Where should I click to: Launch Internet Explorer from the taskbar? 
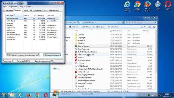[x=20, y=95]
